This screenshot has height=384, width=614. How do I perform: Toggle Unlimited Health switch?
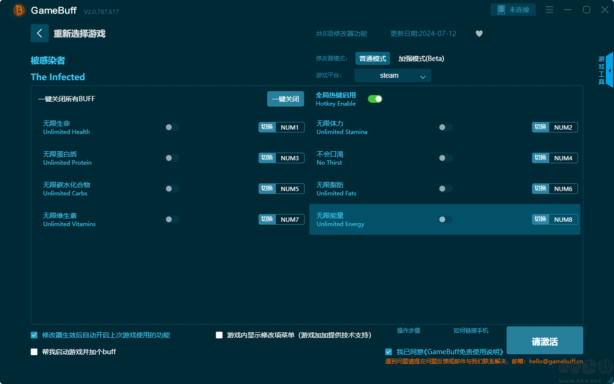(x=172, y=127)
